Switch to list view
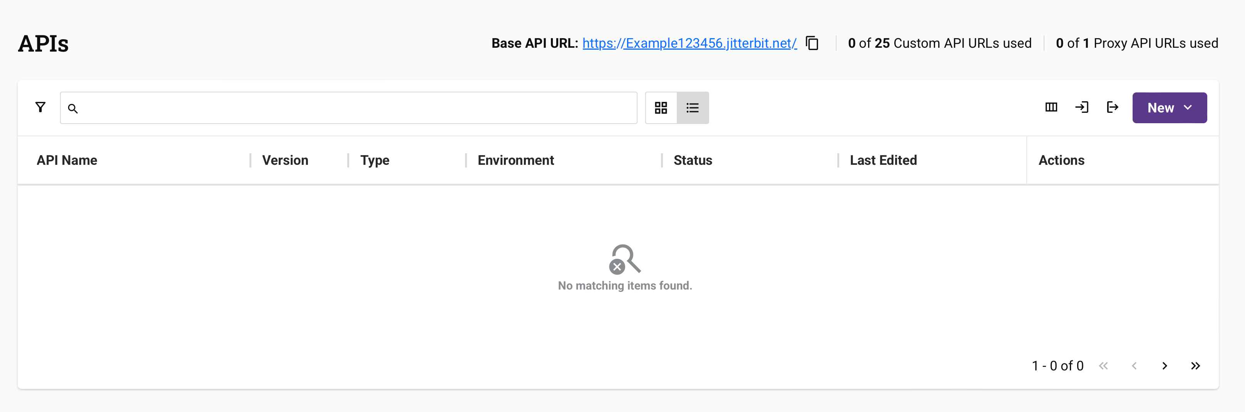The image size is (1245, 412). pyautogui.click(x=693, y=107)
